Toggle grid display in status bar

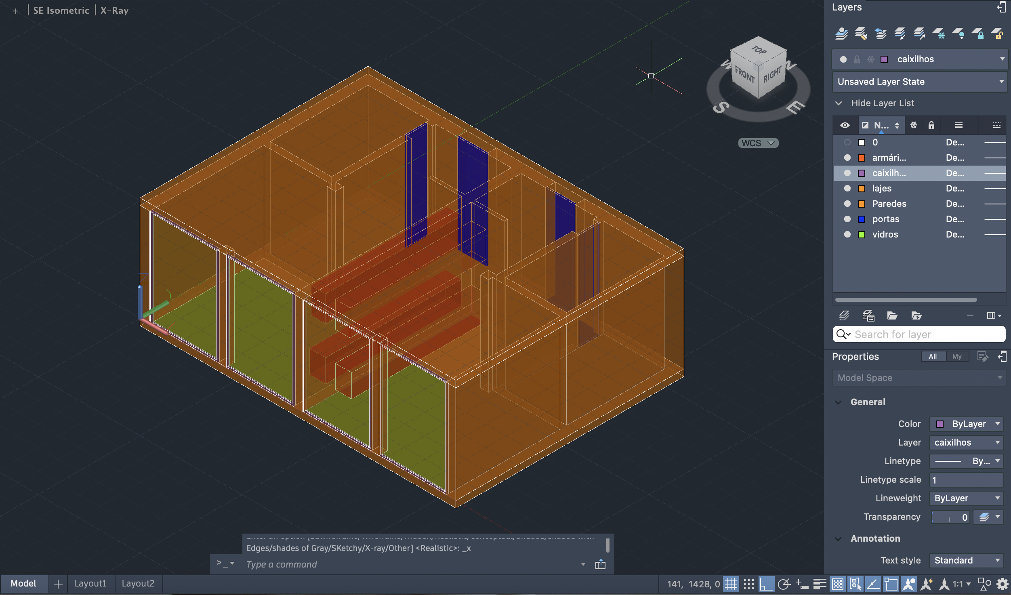731,584
